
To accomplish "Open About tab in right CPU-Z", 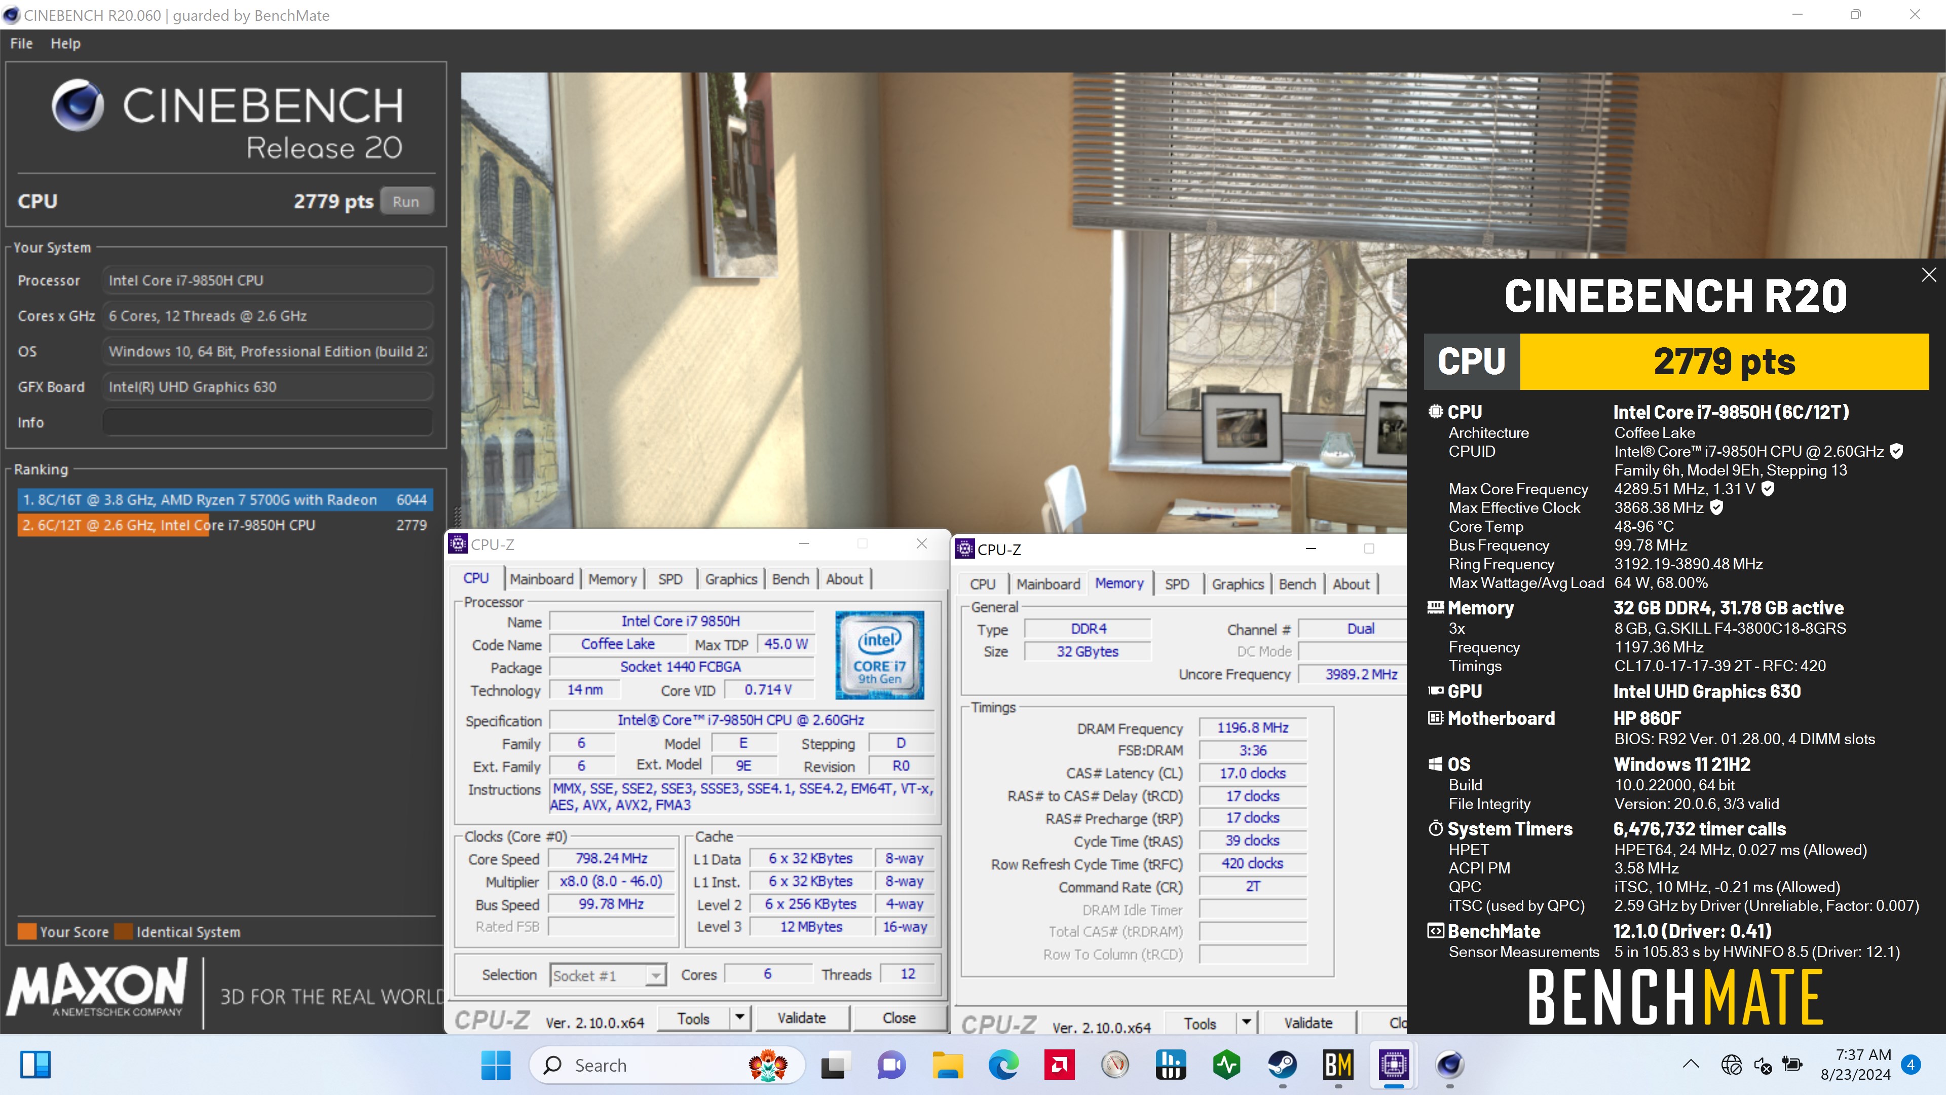I will point(1351,584).
